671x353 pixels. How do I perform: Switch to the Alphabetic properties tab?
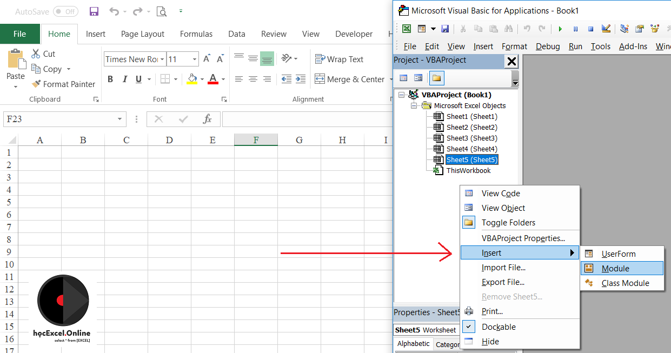(413, 344)
